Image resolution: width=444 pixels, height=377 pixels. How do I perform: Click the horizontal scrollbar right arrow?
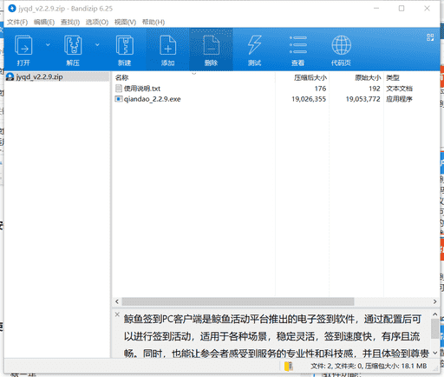[434, 301]
